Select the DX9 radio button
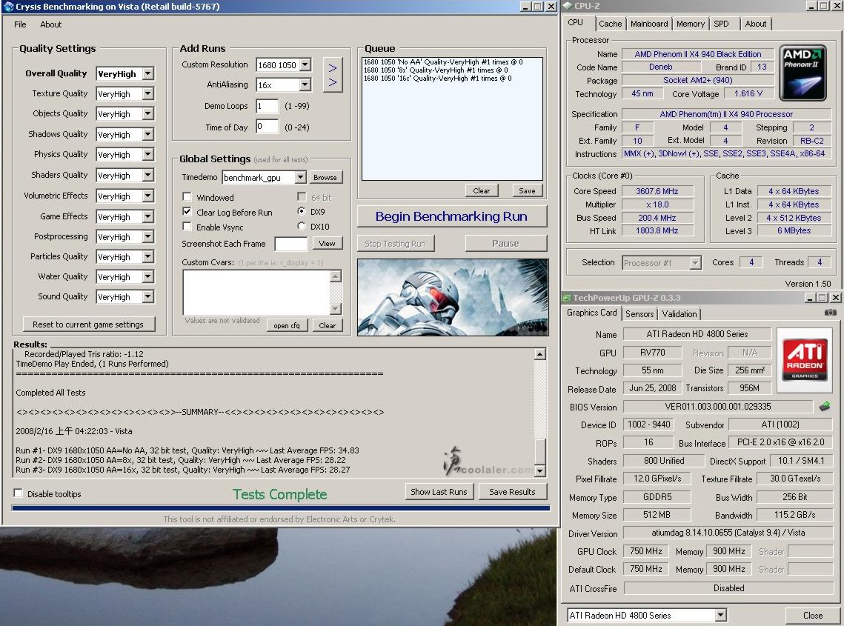Screen dimensions: 844x626 click(x=302, y=212)
